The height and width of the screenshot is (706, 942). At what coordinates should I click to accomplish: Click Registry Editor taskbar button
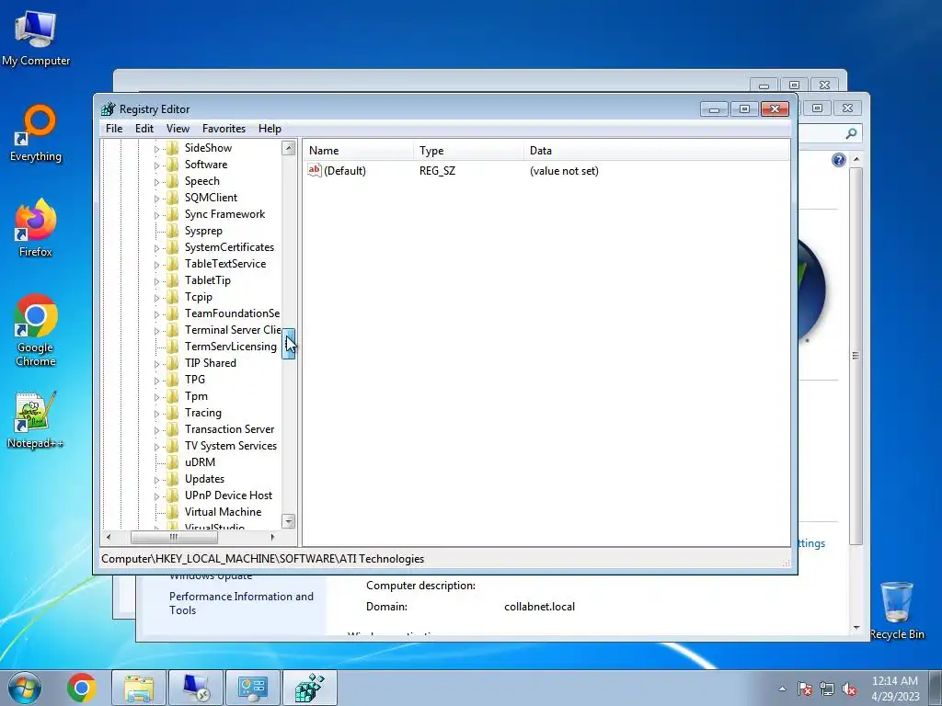tap(309, 688)
